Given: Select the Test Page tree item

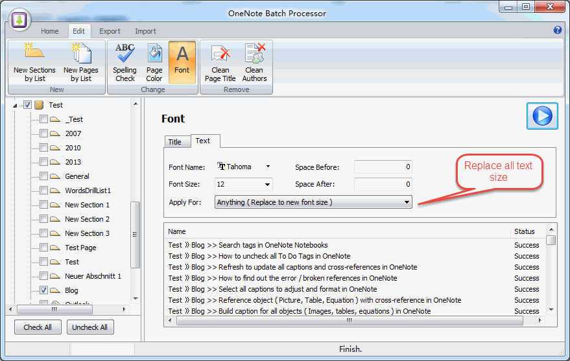Looking at the screenshot, I should click(x=80, y=248).
